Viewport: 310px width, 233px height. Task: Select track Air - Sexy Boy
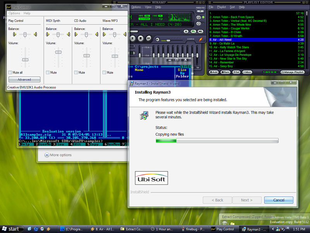(x=257, y=66)
